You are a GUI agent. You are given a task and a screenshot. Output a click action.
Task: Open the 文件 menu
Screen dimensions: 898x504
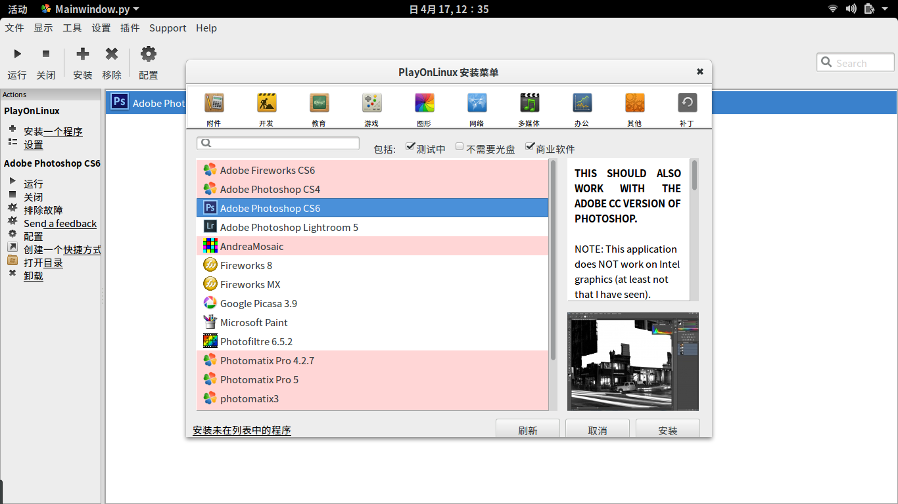14,28
